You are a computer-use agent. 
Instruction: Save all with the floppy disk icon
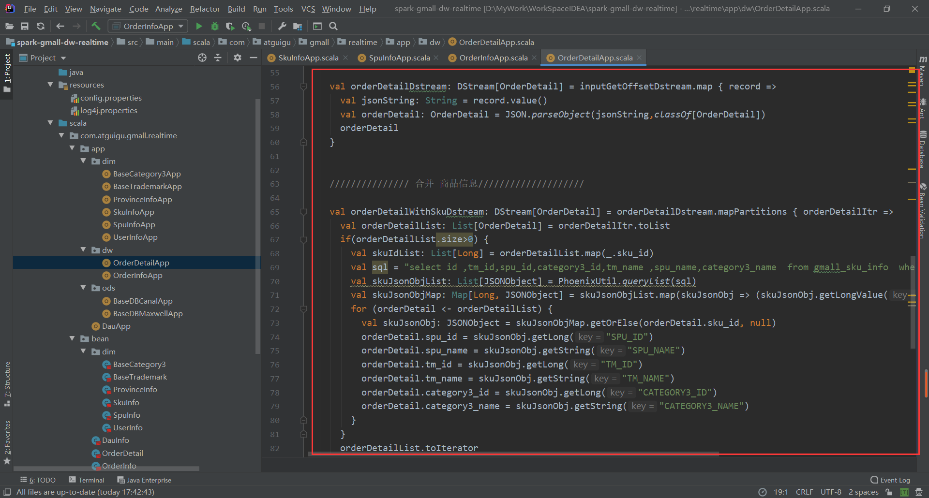coord(25,26)
